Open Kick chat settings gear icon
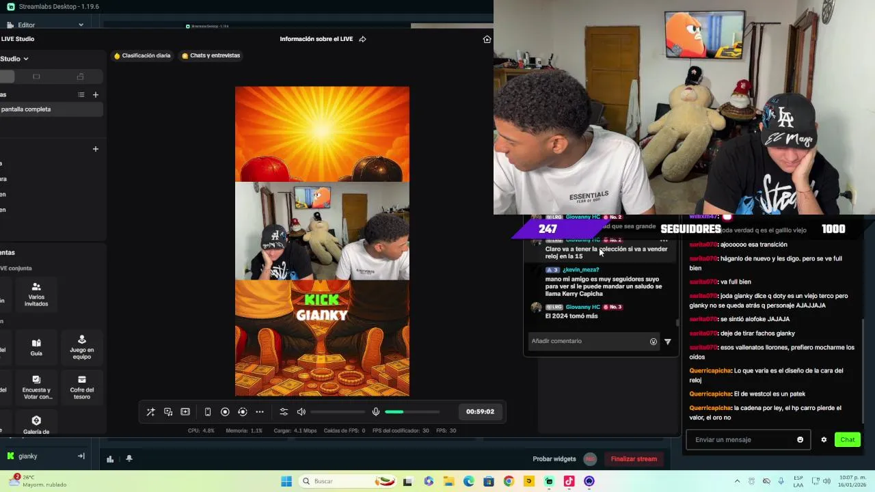The image size is (875, 492). (x=824, y=440)
